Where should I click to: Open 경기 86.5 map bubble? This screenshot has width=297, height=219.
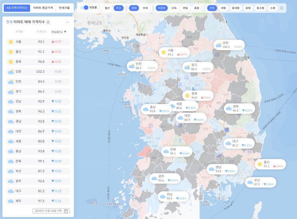pos(198,67)
